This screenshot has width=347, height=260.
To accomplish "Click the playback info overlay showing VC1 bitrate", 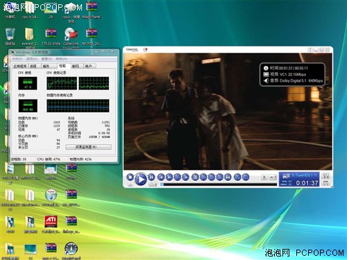I will (292, 74).
